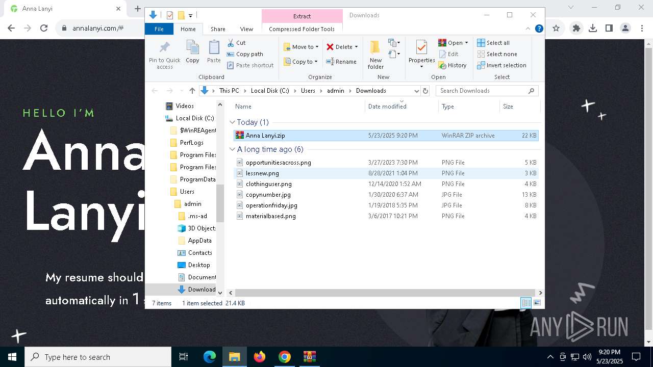
Task: Click navigation pane vertical scrollbar
Action: point(220,204)
